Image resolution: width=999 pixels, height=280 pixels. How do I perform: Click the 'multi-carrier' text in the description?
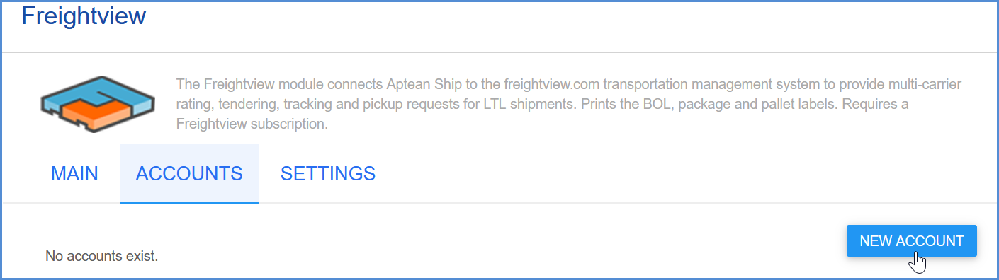(x=925, y=84)
